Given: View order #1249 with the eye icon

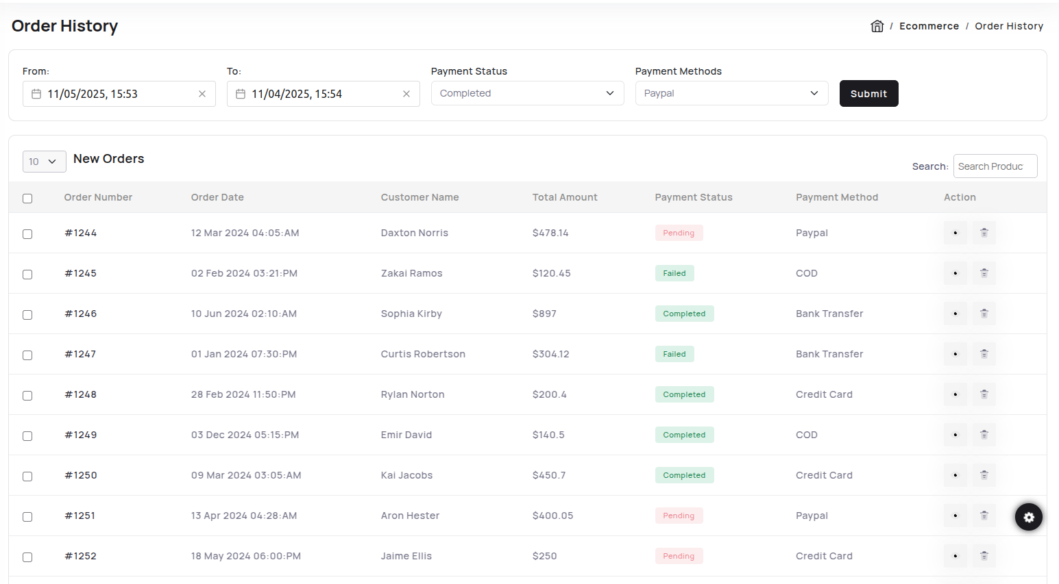Looking at the screenshot, I should (x=955, y=435).
